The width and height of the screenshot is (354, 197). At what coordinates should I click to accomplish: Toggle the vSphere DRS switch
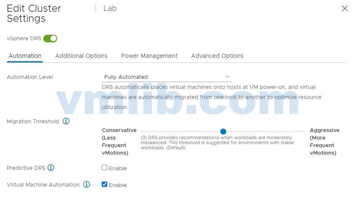point(50,39)
